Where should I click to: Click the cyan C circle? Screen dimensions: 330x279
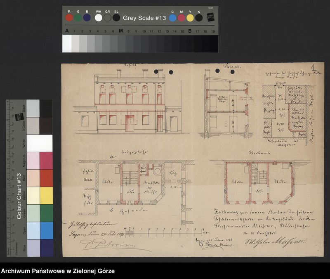pos(172,18)
